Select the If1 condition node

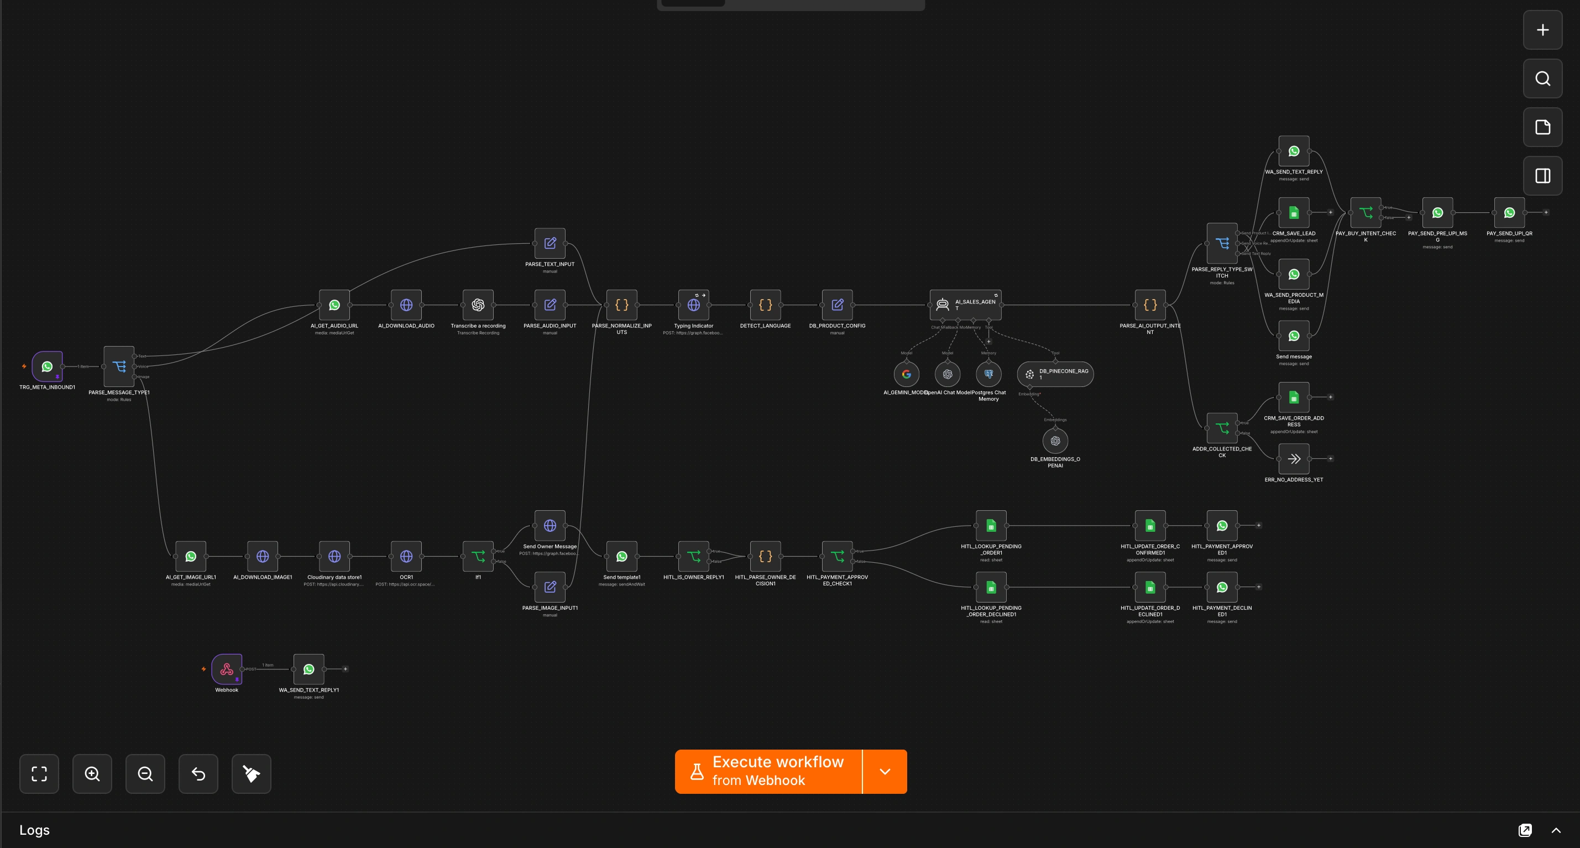pos(478,556)
